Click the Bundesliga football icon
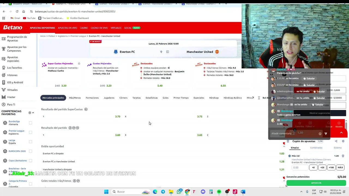The image size is (349, 196). (5, 123)
